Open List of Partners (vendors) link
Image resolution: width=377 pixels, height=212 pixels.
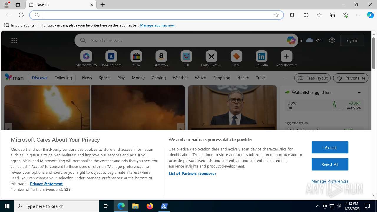[x=192, y=173]
